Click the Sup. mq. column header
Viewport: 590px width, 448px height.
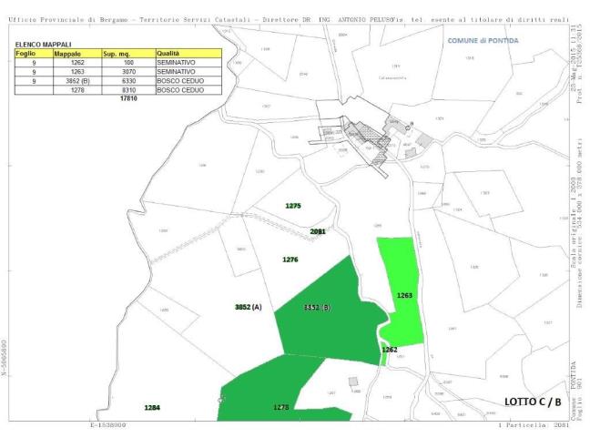point(116,54)
